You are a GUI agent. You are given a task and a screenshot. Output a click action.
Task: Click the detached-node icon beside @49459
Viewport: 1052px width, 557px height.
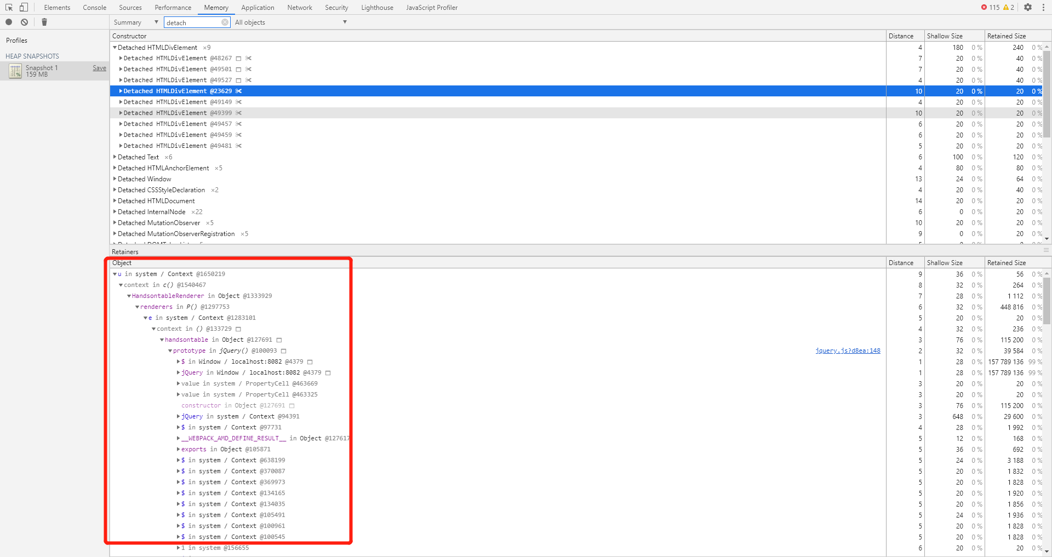click(239, 135)
